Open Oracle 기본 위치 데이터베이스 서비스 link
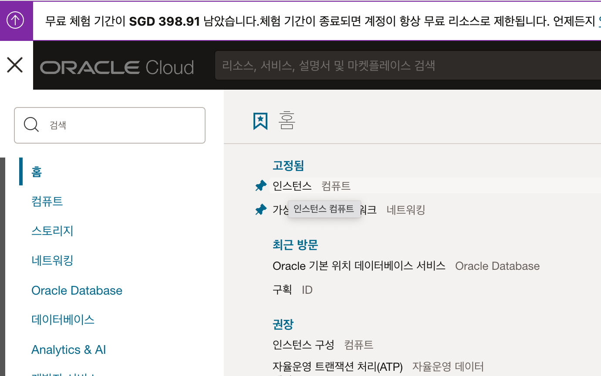The height and width of the screenshot is (376, 601). coord(358,266)
